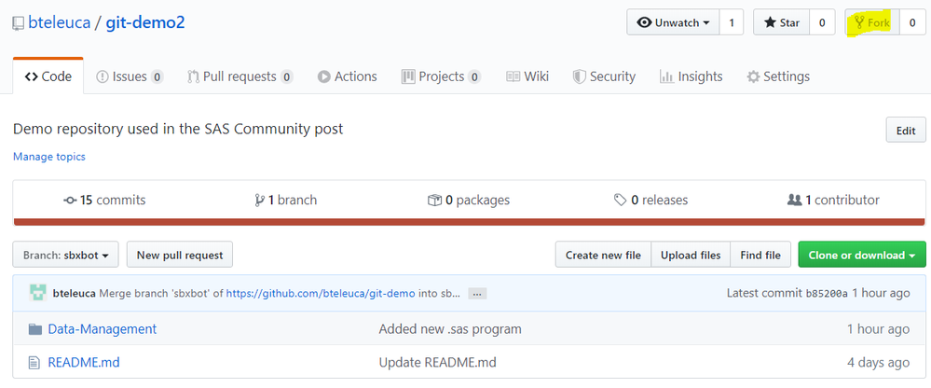The width and height of the screenshot is (931, 388).
Task: Go to the Actions tab
Action: point(347,76)
